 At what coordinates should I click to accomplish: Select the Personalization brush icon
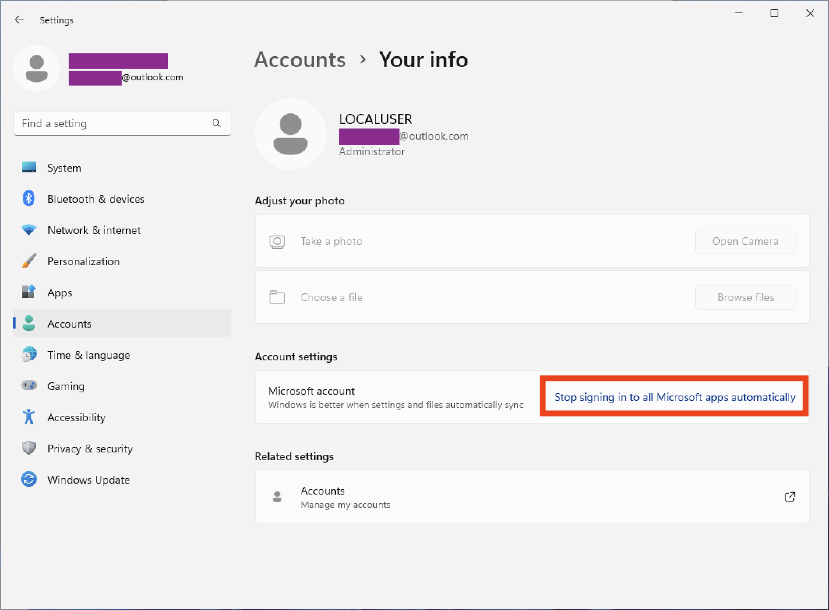click(28, 261)
